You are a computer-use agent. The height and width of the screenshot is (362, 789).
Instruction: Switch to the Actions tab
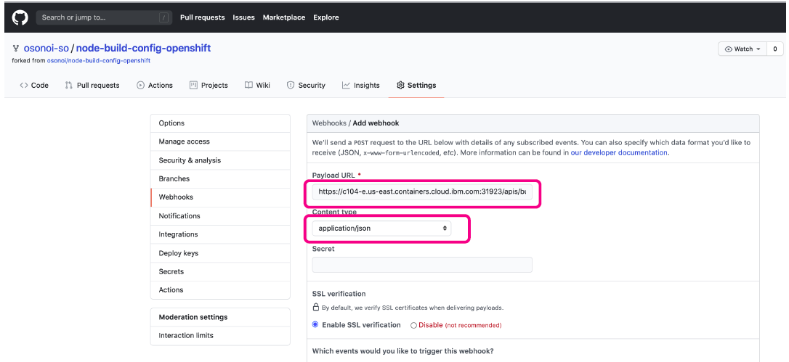(x=155, y=86)
